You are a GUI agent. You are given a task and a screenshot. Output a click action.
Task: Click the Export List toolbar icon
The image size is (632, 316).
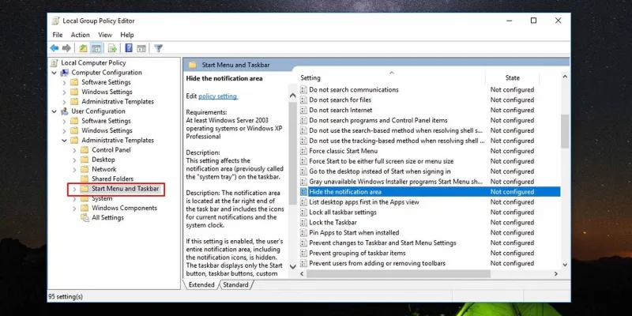tap(112, 48)
